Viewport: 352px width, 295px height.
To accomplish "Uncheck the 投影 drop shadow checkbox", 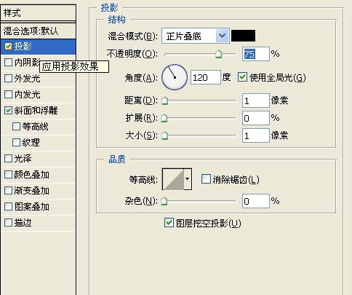I will click(8, 46).
